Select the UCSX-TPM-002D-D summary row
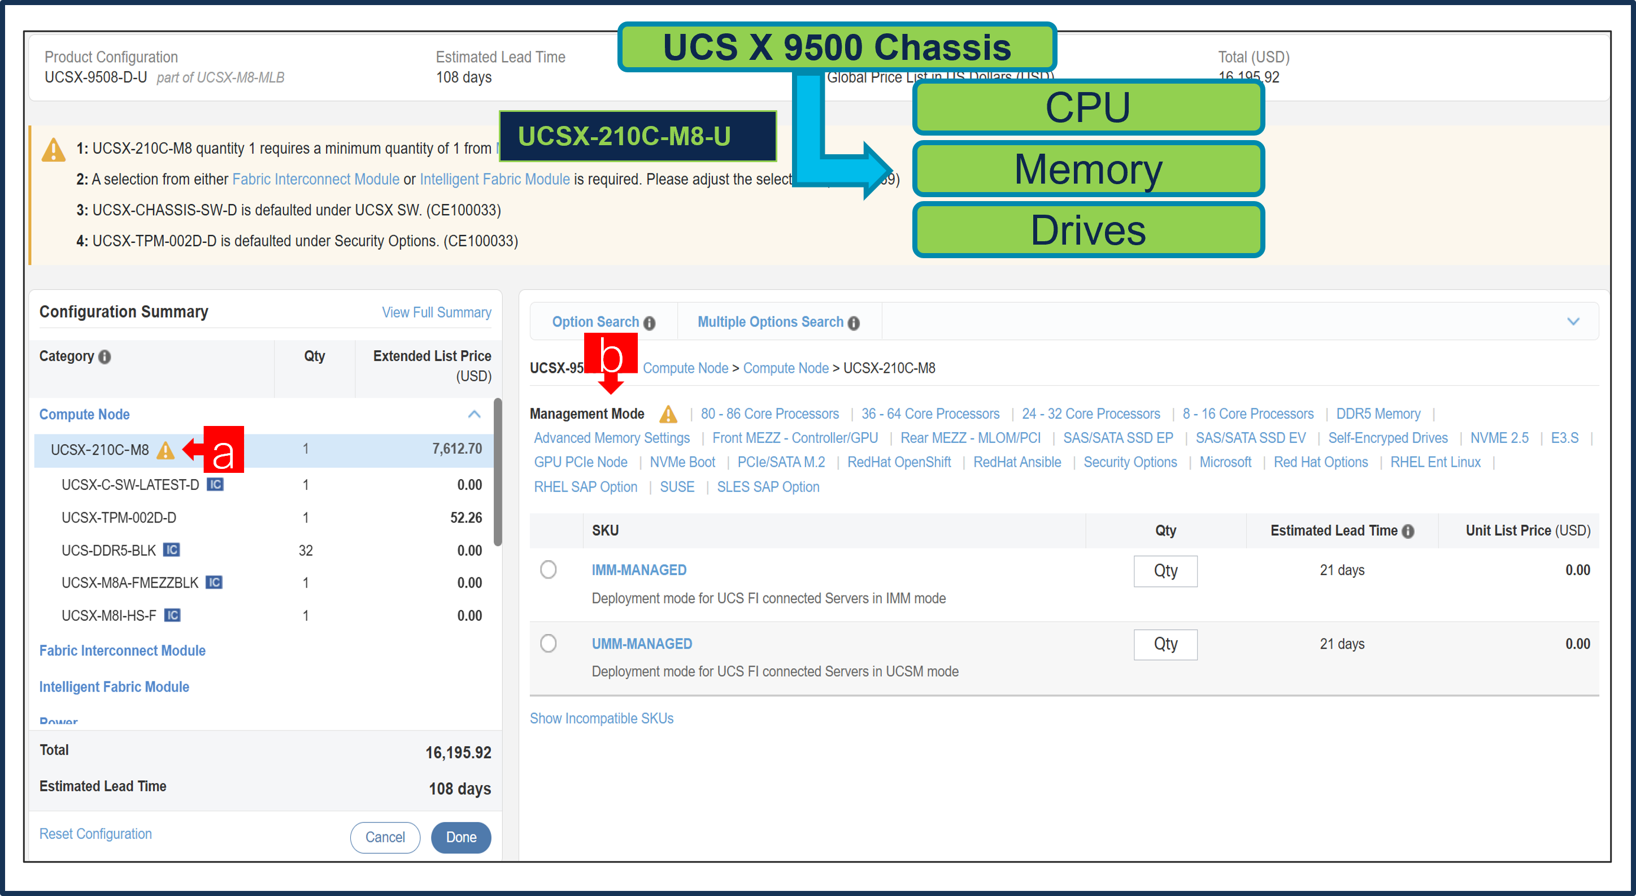Screen dimensions: 1636x896 pos(264,517)
